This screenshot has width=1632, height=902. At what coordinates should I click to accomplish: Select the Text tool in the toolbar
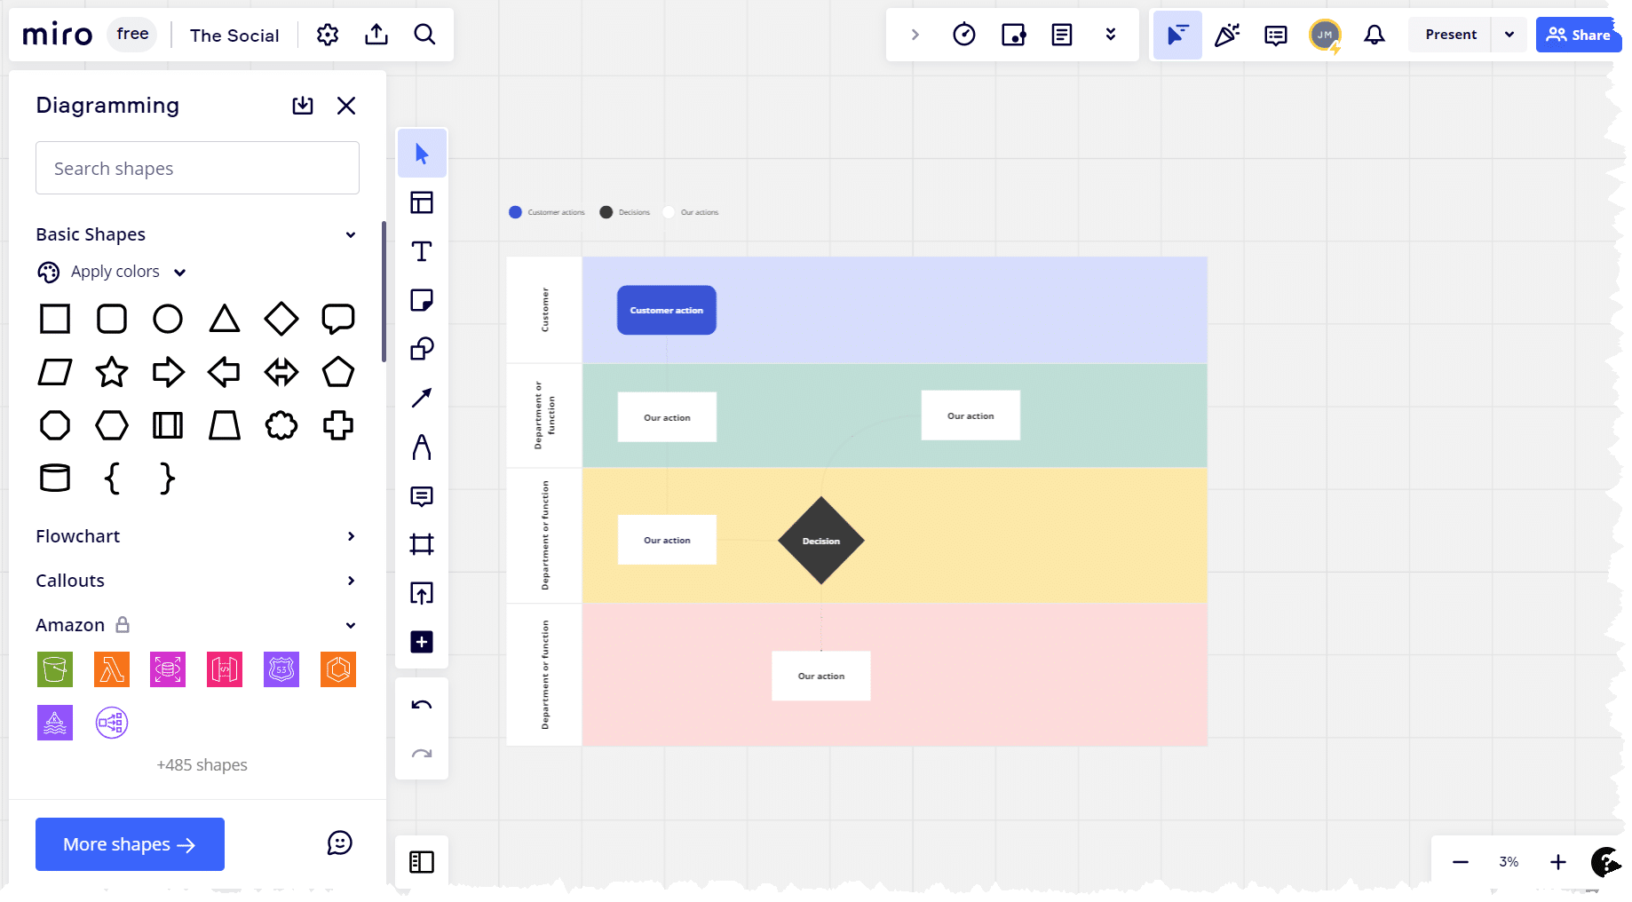(x=422, y=251)
